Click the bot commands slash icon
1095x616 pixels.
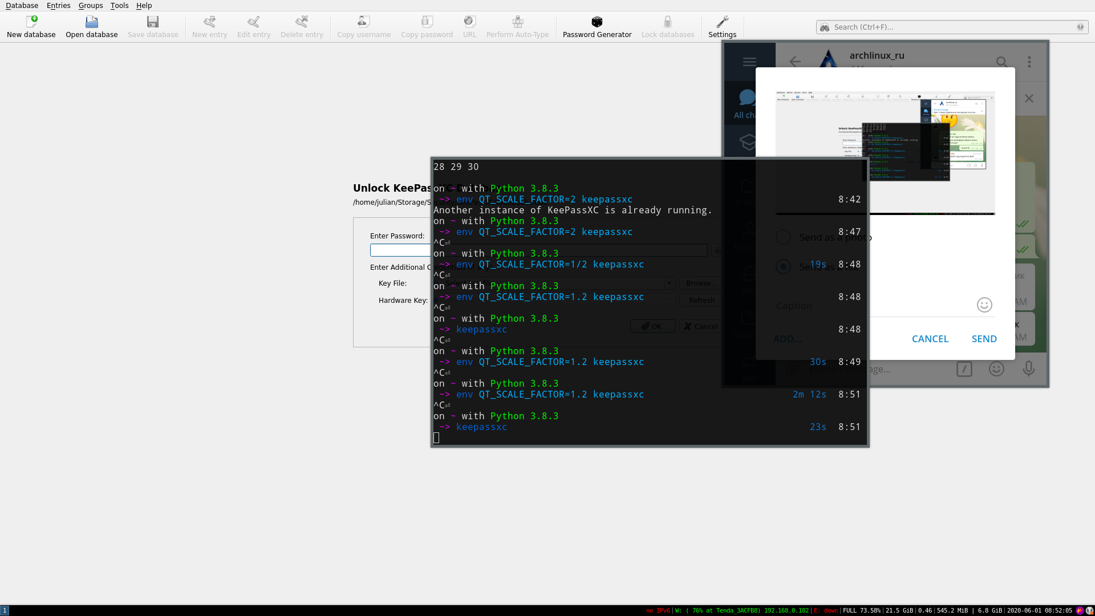tap(964, 369)
